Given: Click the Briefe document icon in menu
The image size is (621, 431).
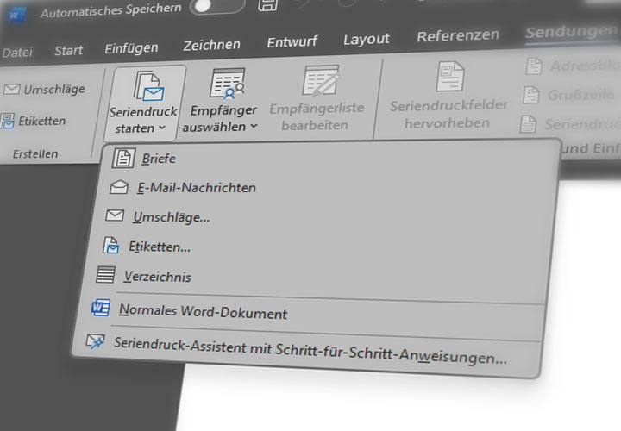Looking at the screenshot, I should 123,159.
